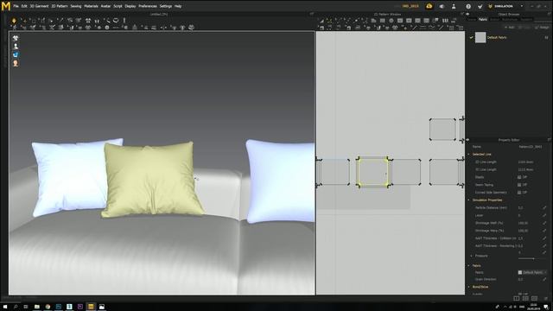Click the Marvelous Designer logo icon
Viewport: 553px width, 311px height.
6,6
